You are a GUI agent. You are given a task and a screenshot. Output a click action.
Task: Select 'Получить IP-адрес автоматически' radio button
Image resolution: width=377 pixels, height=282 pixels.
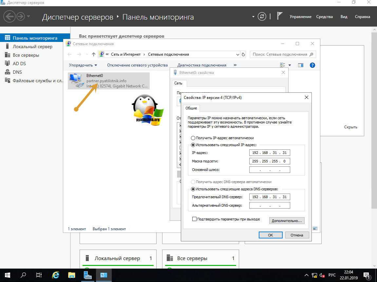click(x=193, y=138)
